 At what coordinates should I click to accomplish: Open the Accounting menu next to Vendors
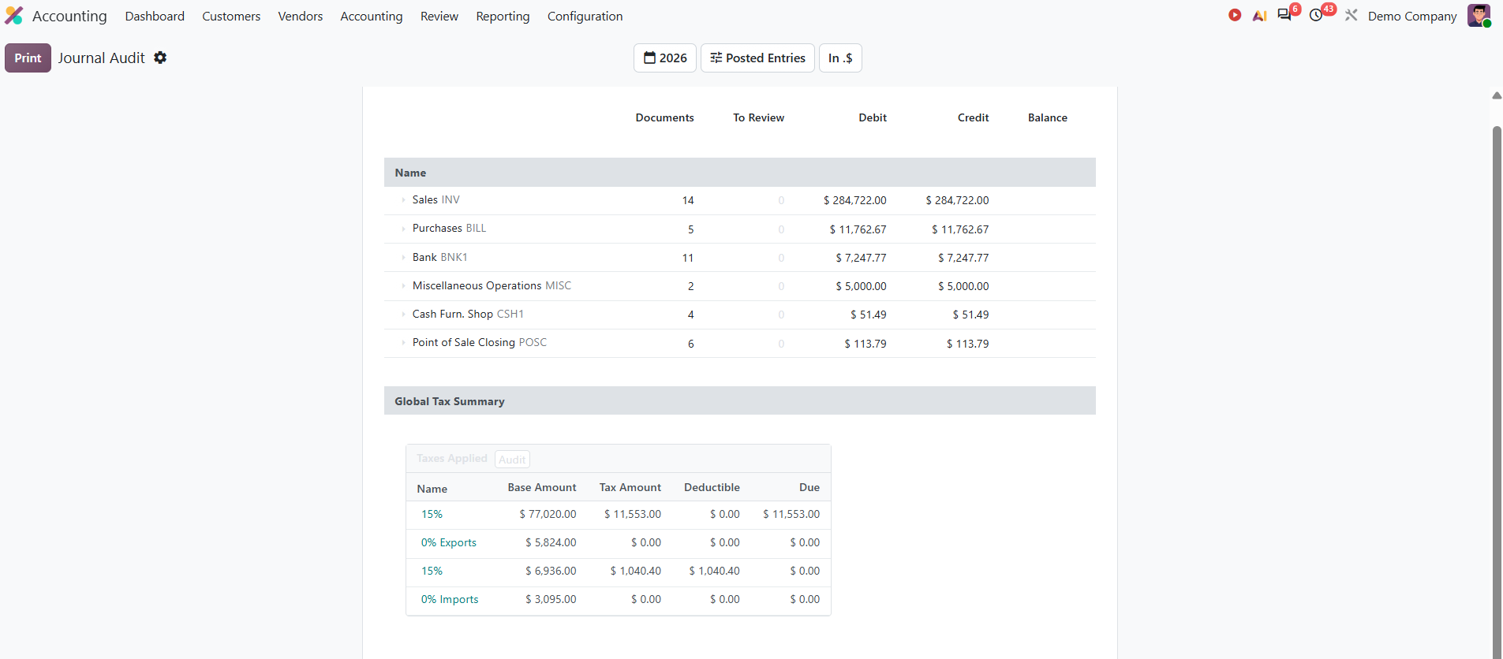click(372, 16)
